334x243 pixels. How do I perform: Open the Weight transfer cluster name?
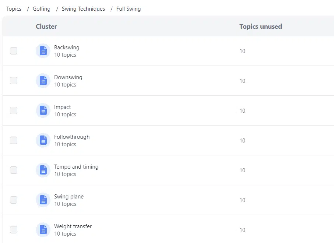(73, 226)
